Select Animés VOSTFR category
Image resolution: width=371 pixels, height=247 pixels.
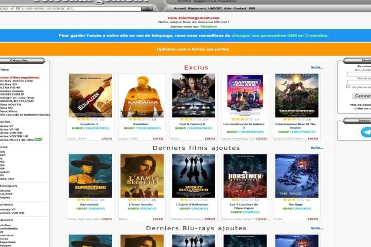coord(12,213)
